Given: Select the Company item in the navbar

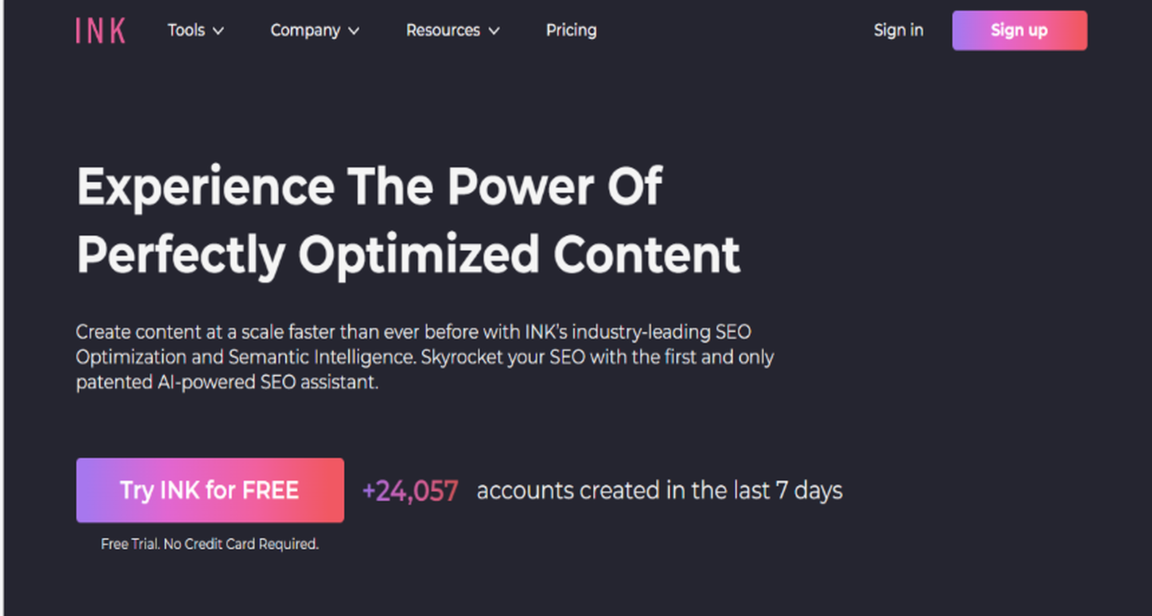Looking at the screenshot, I should [306, 31].
